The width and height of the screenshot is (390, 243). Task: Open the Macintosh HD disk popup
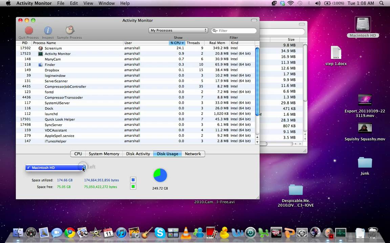point(56,168)
